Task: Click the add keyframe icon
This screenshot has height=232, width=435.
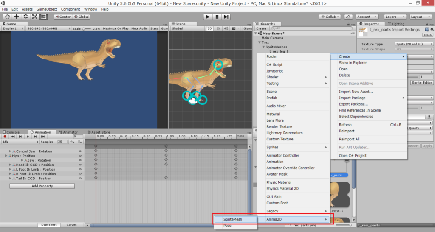Action: click(72, 142)
